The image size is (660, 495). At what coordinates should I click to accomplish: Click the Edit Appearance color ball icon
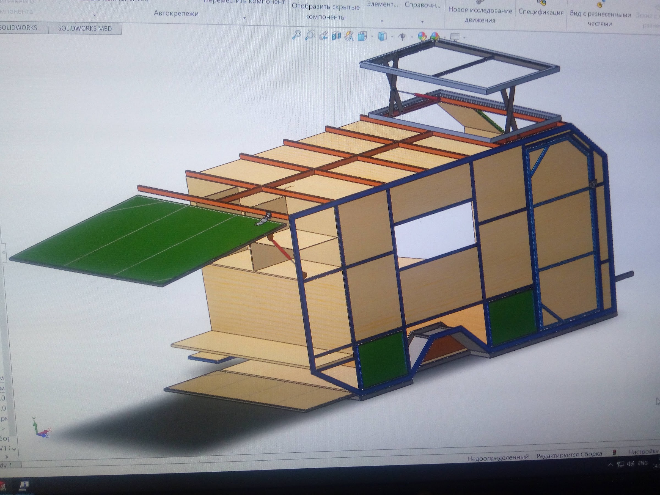(422, 37)
